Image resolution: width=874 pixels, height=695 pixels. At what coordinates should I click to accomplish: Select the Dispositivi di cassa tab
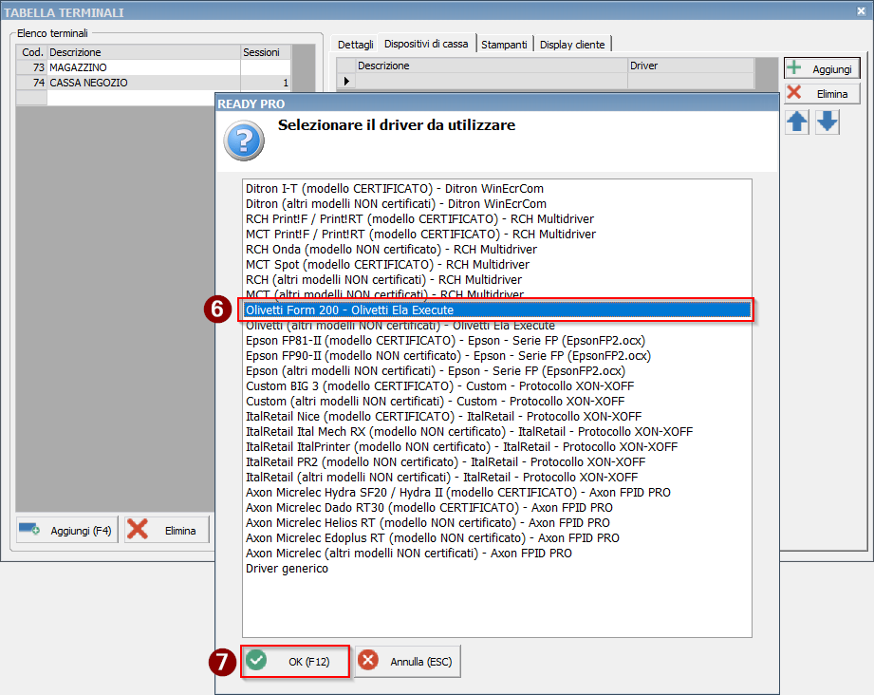click(426, 44)
